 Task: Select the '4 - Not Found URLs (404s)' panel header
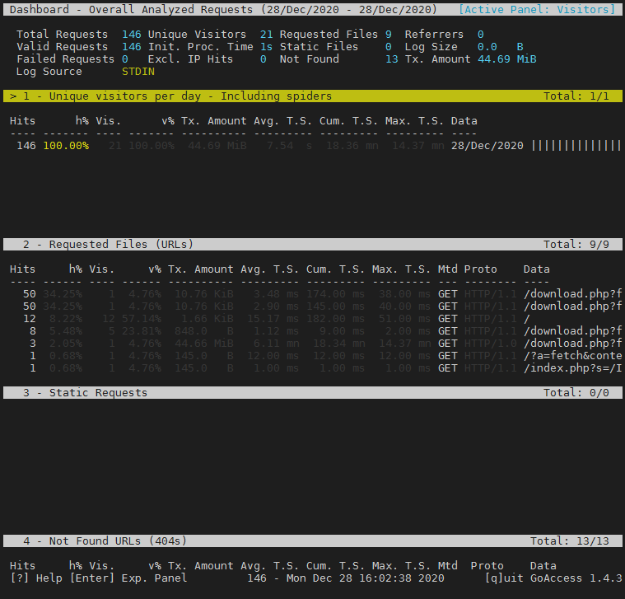(x=313, y=541)
